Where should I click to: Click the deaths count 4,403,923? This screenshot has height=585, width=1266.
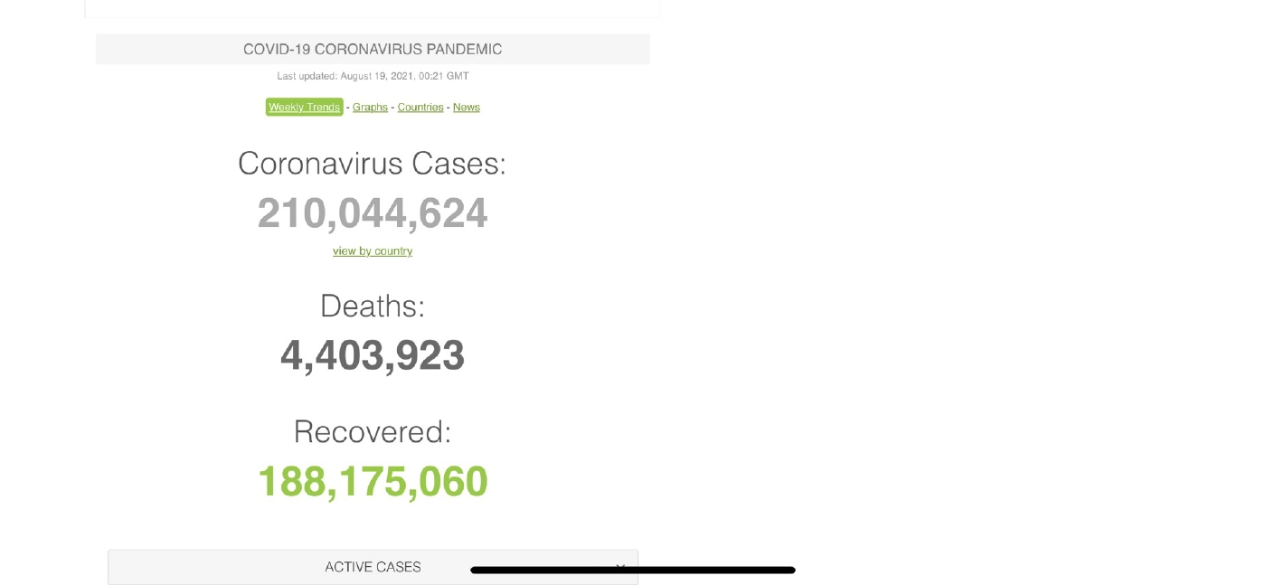[x=372, y=355]
